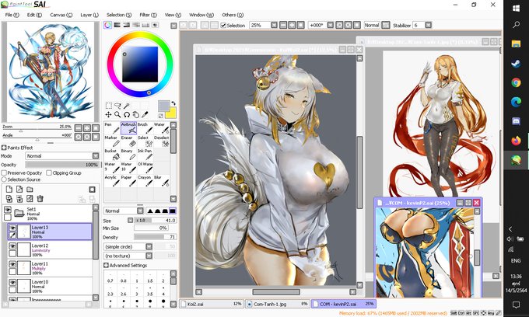Hide Layer10 using its eye icon
The width and height of the screenshot is (529, 317).
12,283
